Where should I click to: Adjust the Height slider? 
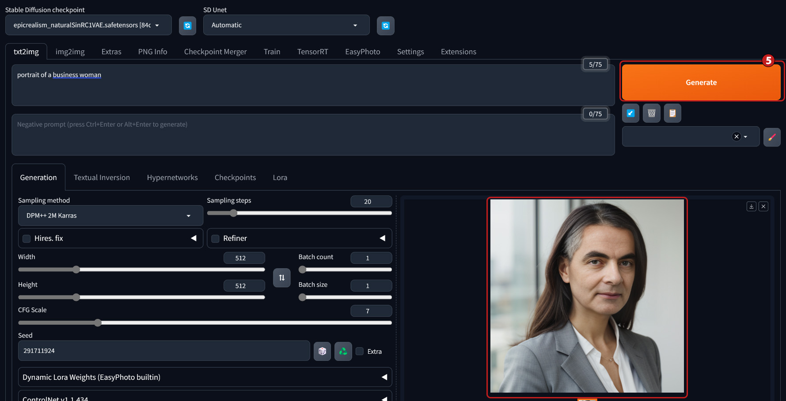141,297
